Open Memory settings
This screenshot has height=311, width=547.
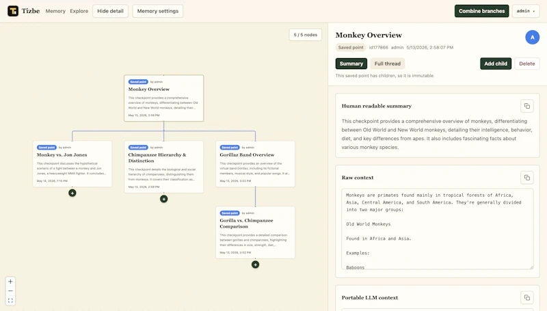click(158, 11)
